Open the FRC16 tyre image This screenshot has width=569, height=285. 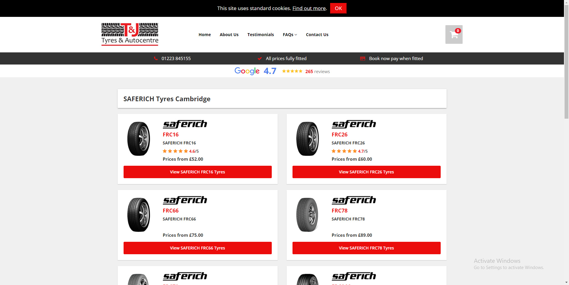click(139, 139)
